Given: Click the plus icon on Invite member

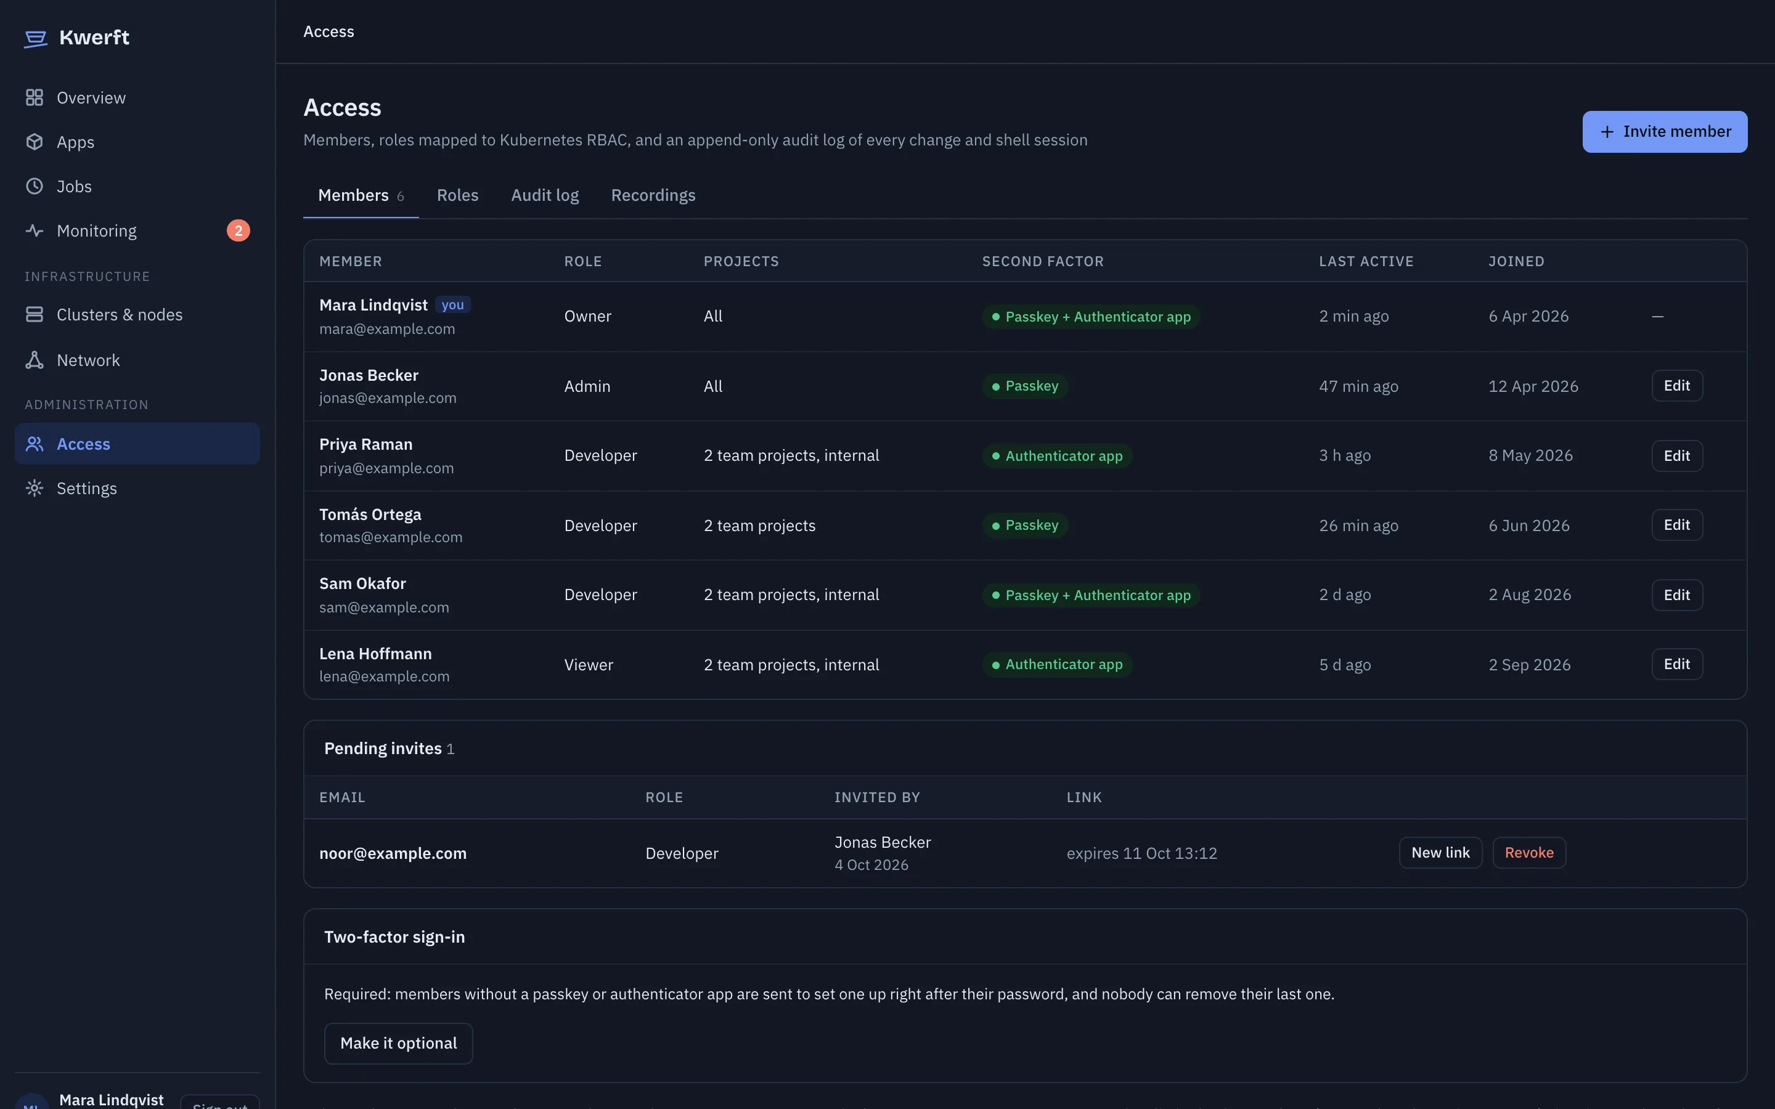Looking at the screenshot, I should (x=1607, y=132).
